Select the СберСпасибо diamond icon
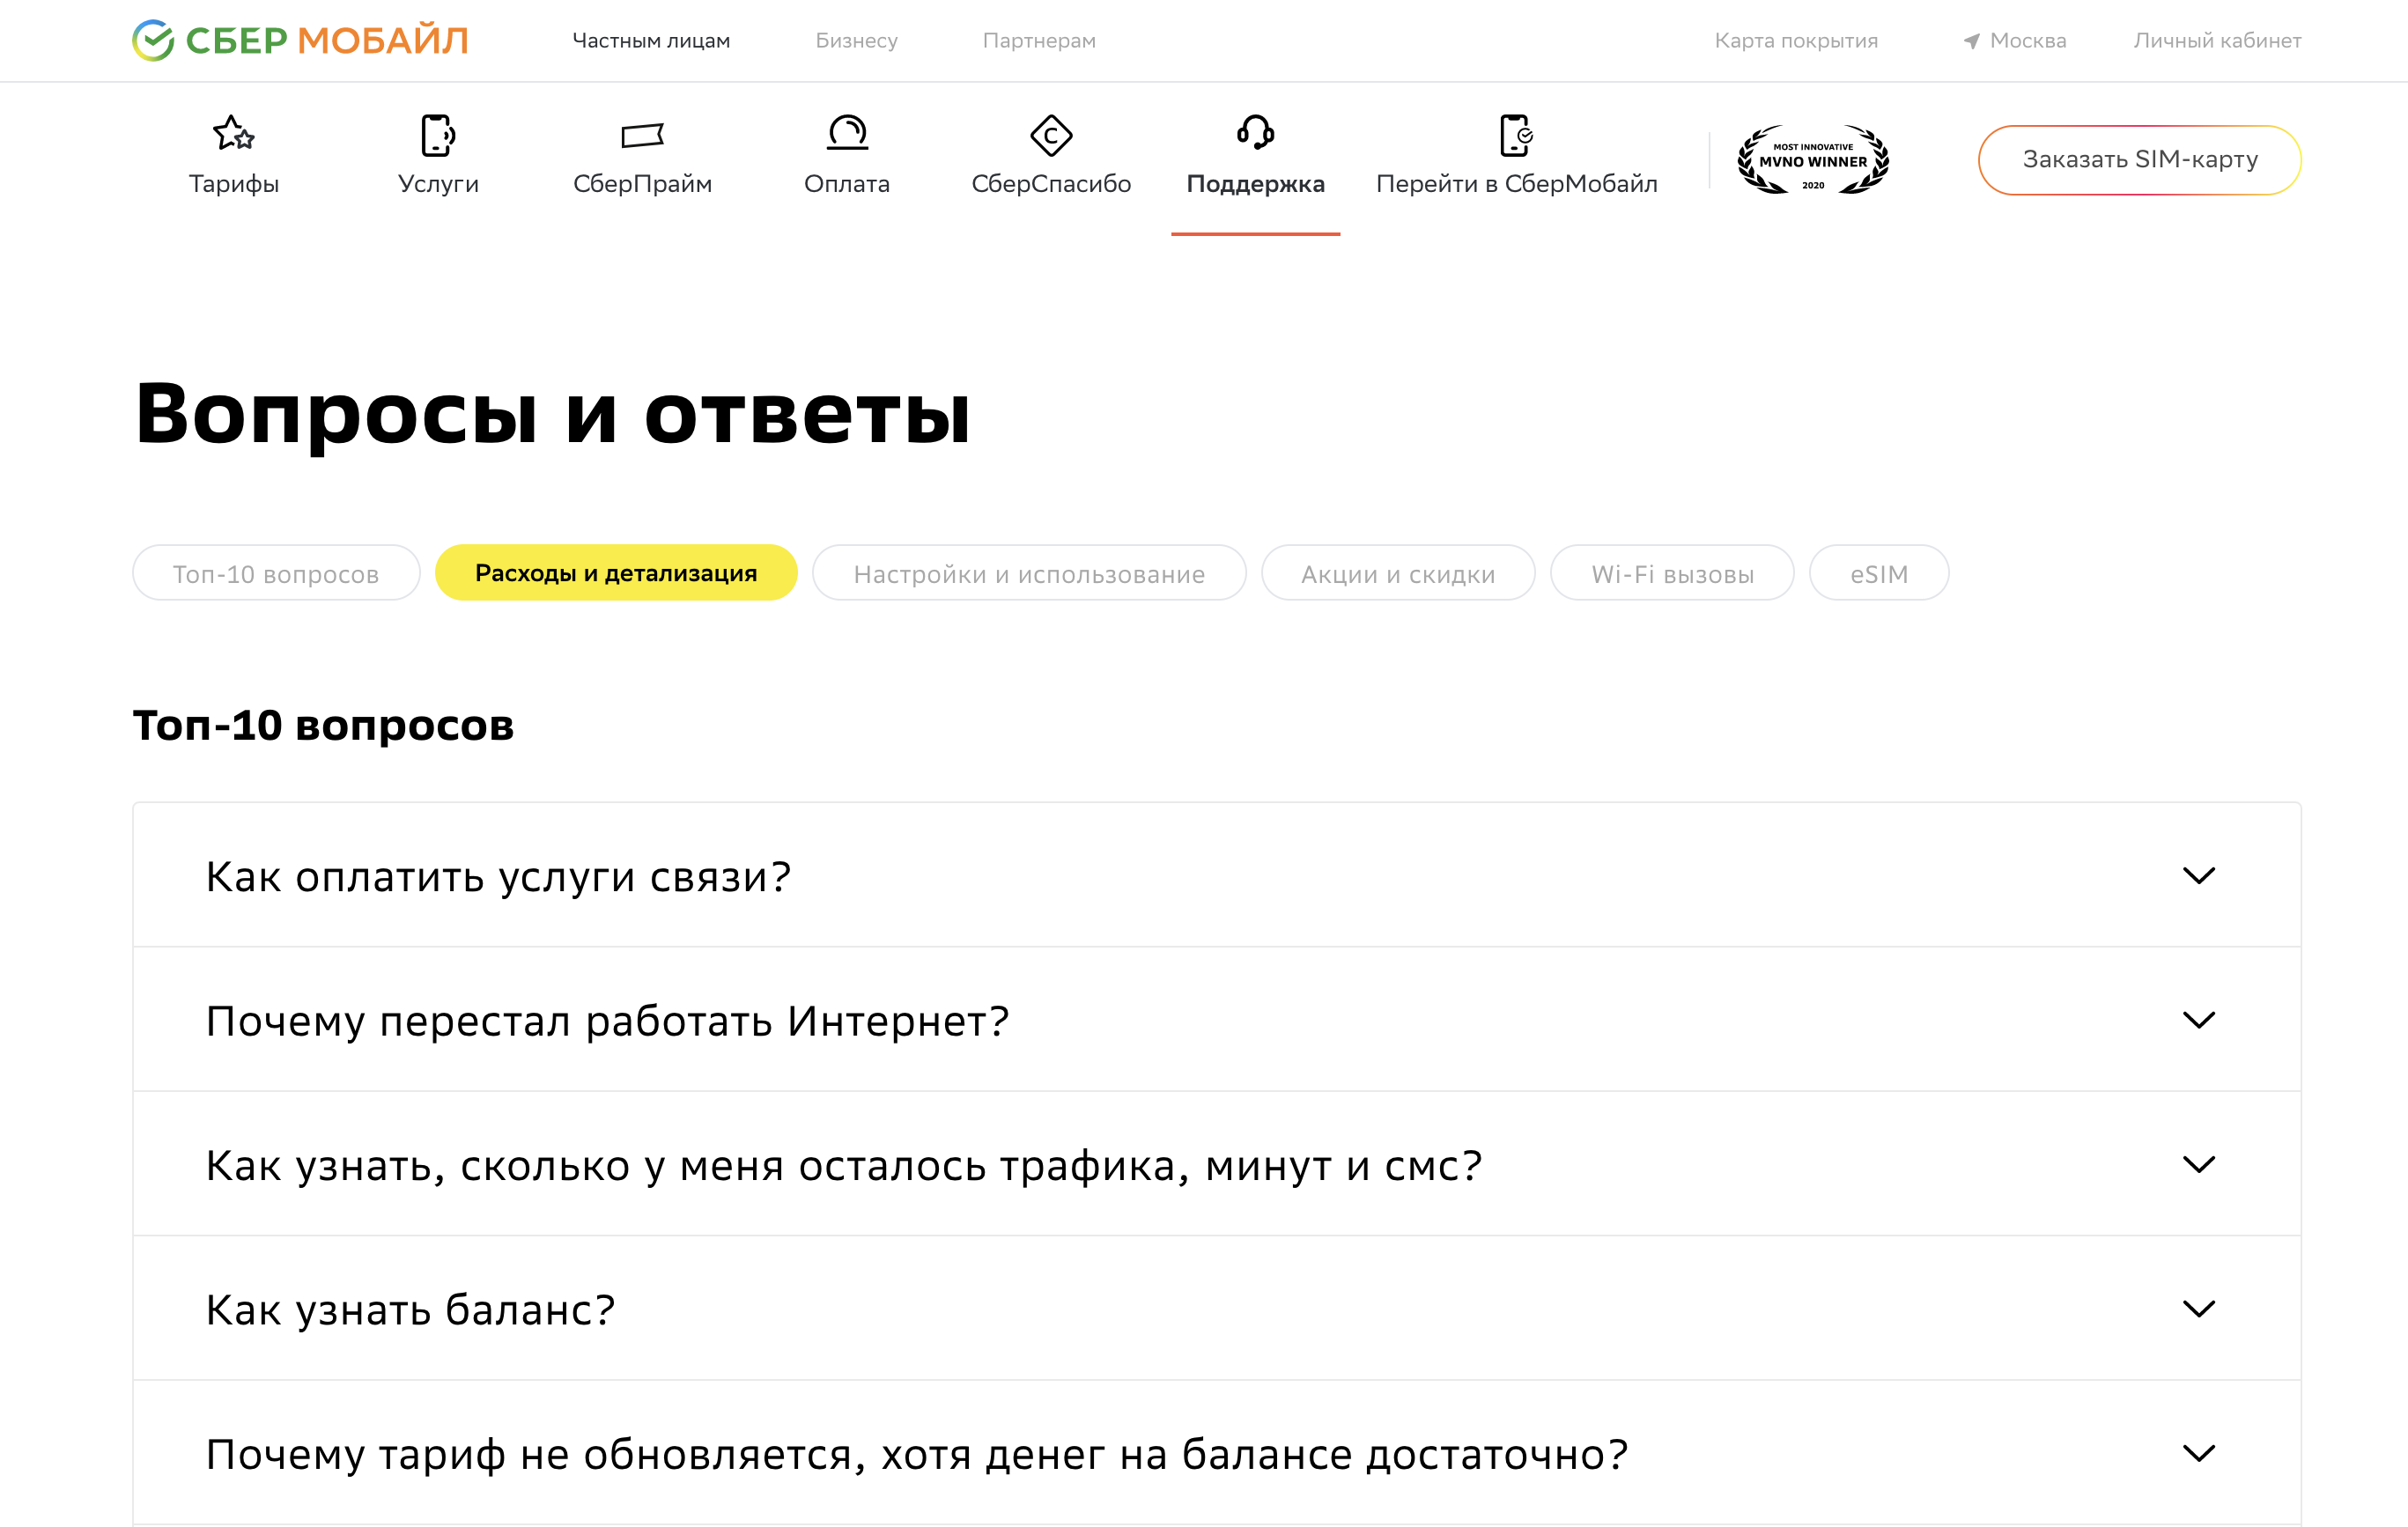This screenshot has height=1527, width=2408. (x=1052, y=135)
